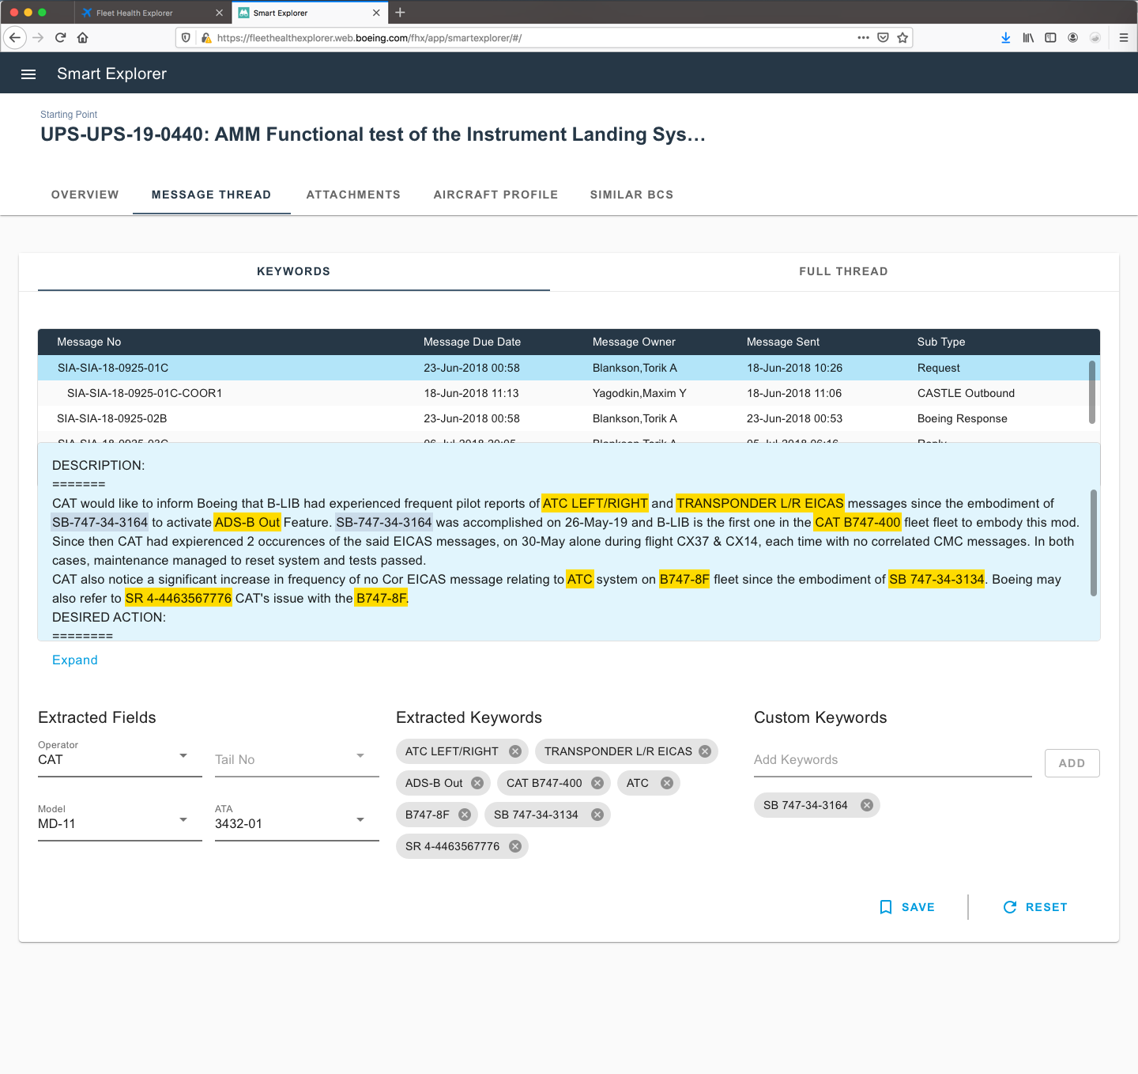
Task: Remove the TRANSPONDER L/R EICAS keyword chip
Action: pos(705,751)
